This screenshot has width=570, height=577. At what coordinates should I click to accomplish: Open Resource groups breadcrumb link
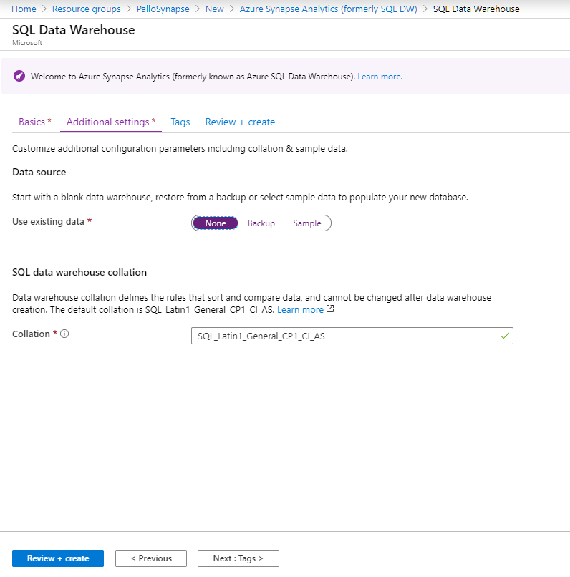(x=86, y=9)
